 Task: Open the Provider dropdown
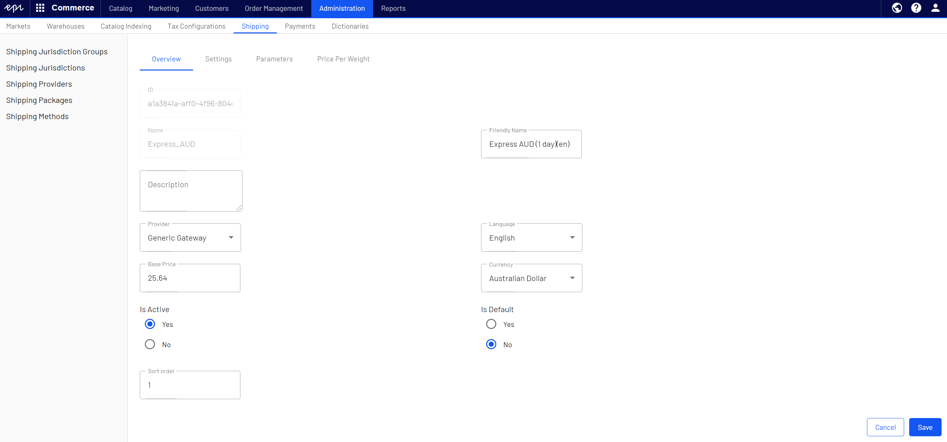point(190,238)
